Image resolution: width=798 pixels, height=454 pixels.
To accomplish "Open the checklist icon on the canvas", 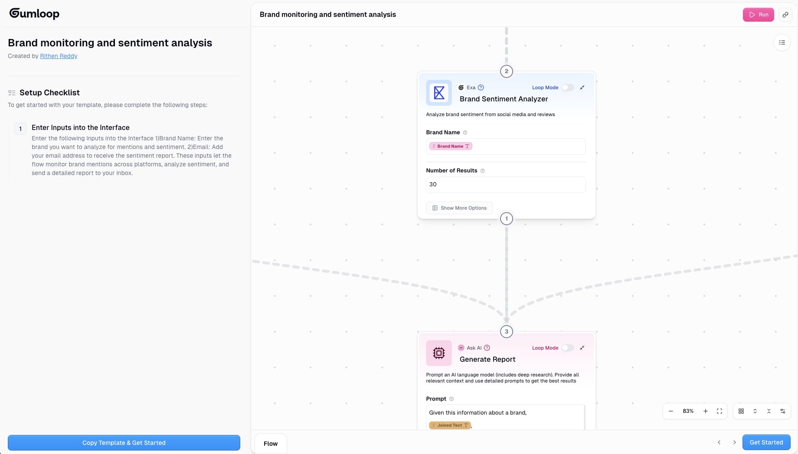I will tap(782, 42).
